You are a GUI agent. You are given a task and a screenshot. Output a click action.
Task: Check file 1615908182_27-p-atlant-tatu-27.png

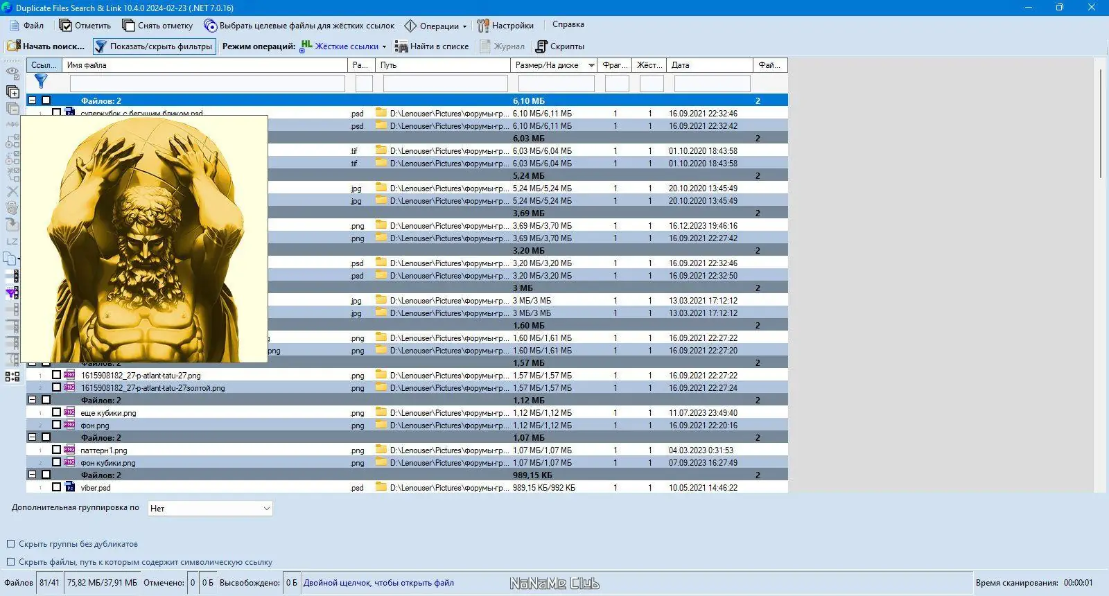coord(57,375)
